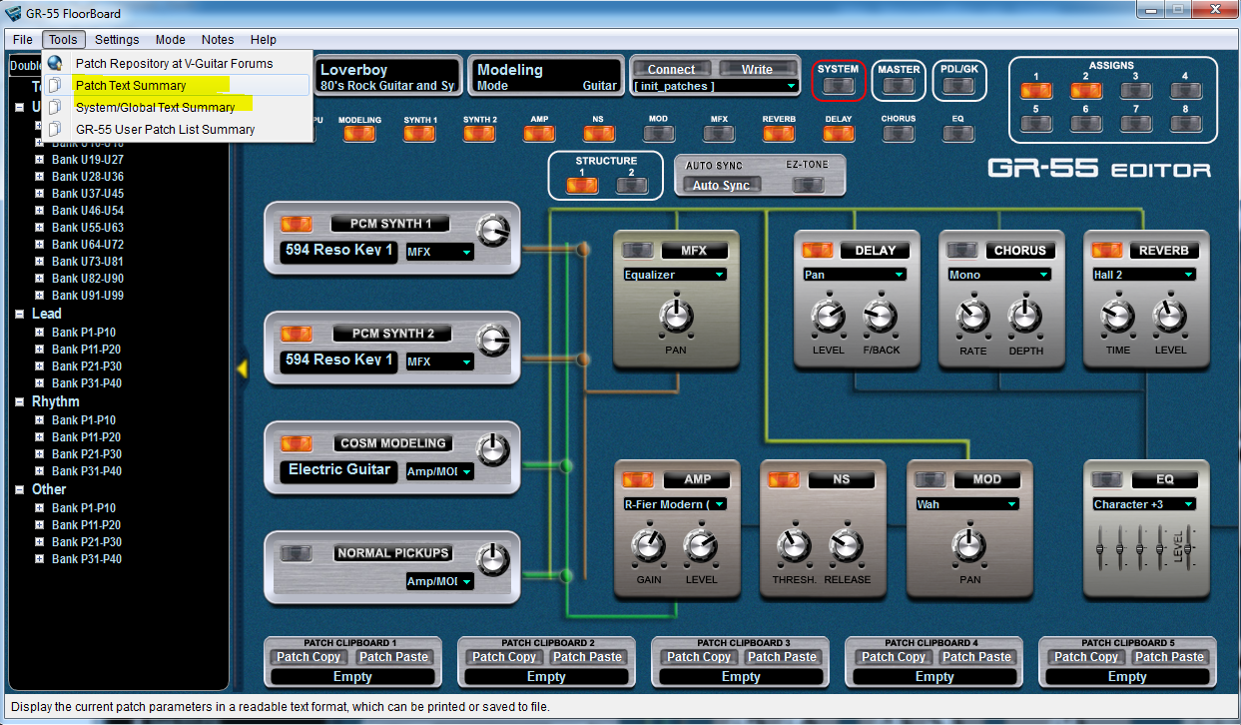The width and height of the screenshot is (1241, 725).
Task: Click Patch Paste in Patch Clipboard 2
Action: pos(588,657)
